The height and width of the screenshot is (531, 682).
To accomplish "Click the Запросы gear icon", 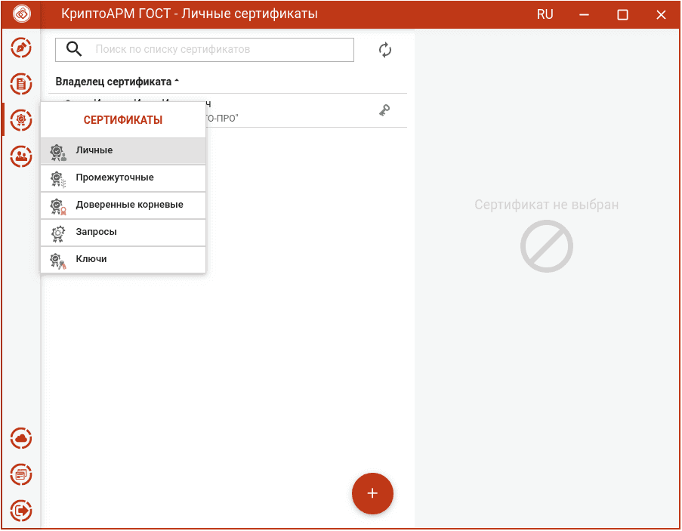I will (58, 233).
